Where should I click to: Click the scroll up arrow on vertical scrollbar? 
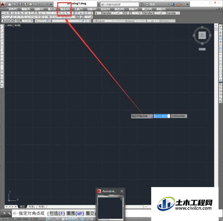point(216,25)
